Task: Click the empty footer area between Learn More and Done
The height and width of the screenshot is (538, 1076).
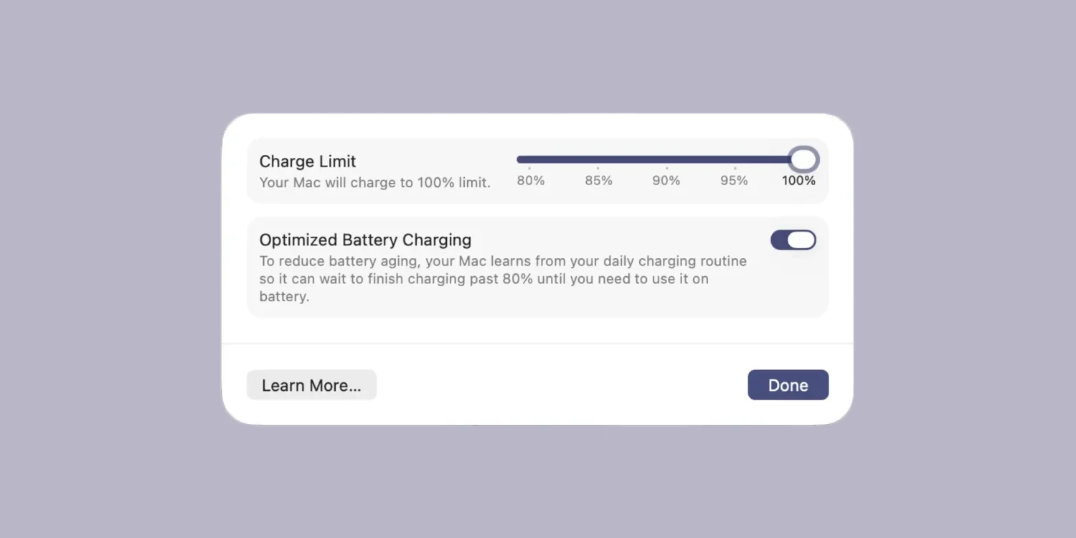Action: (560, 385)
